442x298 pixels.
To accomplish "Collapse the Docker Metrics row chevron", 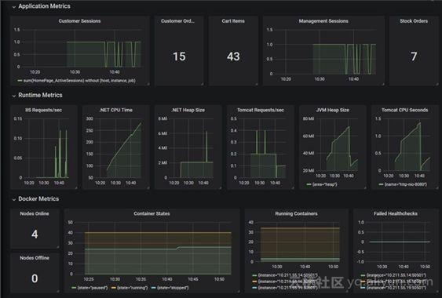I will coord(14,200).
